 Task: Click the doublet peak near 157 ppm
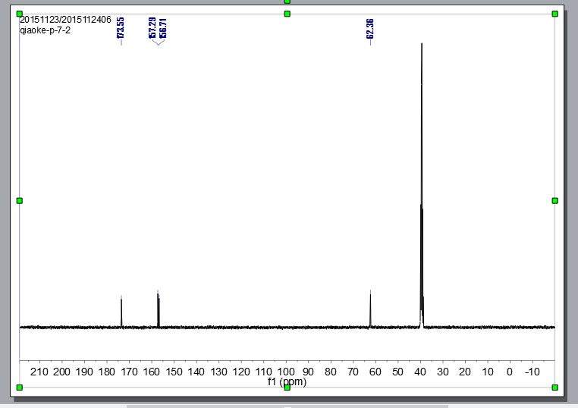coord(158,309)
